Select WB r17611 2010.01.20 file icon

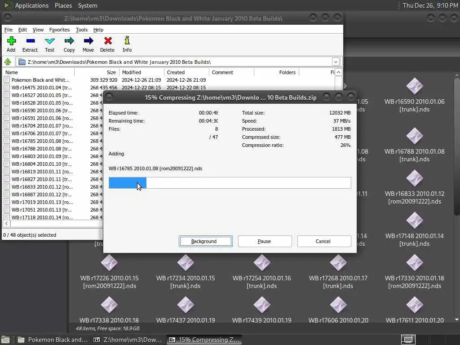click(415, 305)
